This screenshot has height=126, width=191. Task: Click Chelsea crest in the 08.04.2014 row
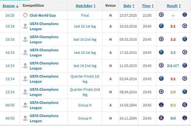pyautogui.click(x=161, y=91)
